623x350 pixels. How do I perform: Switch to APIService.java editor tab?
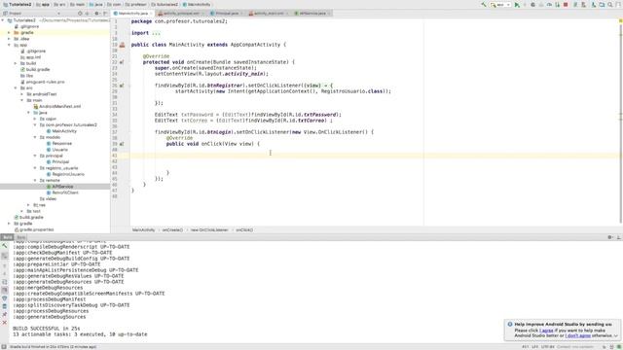312,13
